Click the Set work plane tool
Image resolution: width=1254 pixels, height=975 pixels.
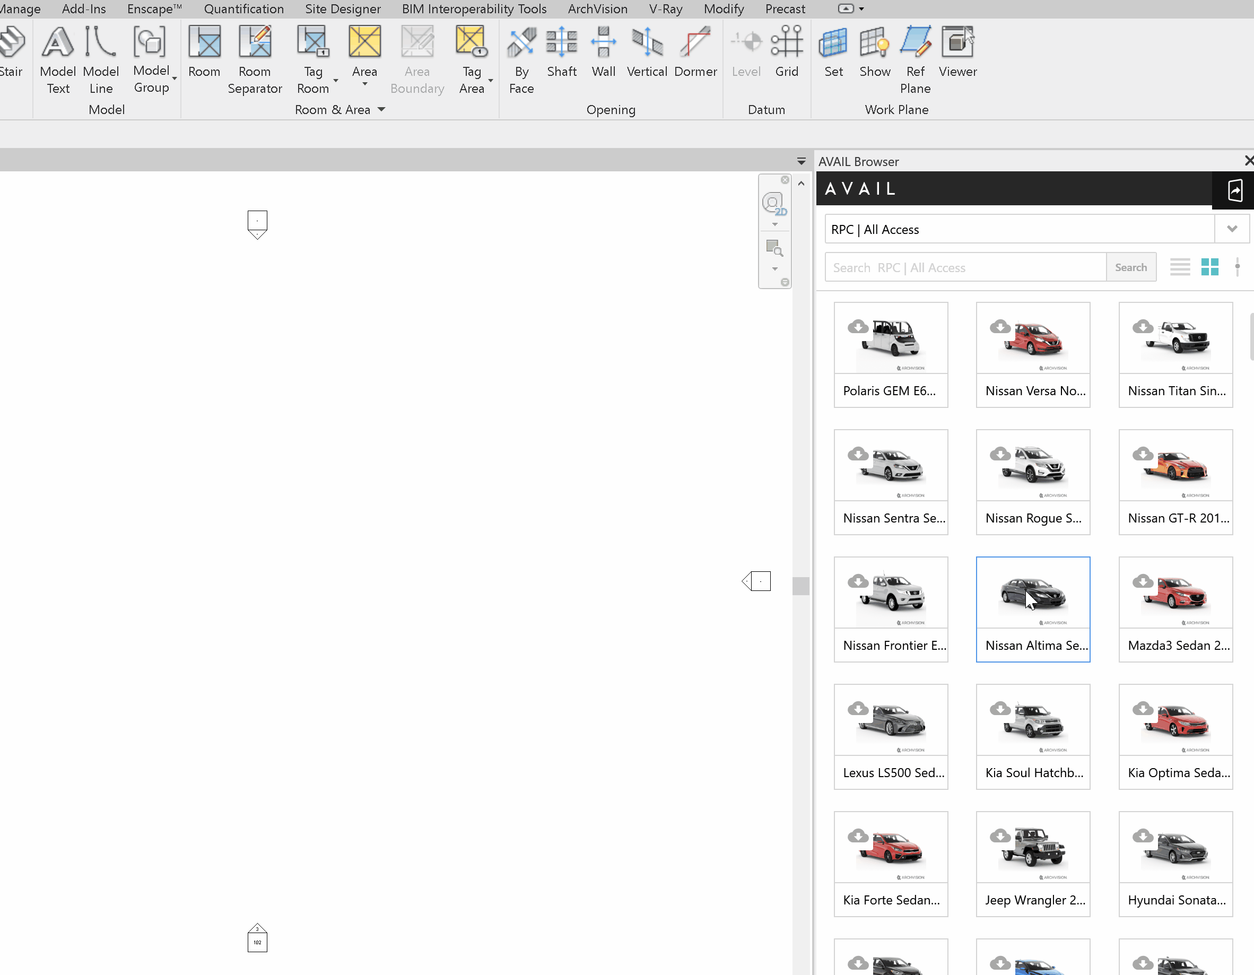tap(834, 51)
